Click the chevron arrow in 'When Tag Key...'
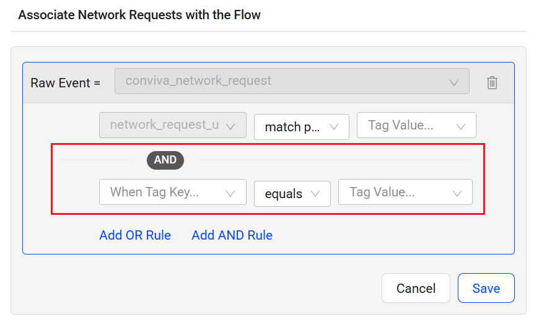Screen dimensions: 547x322 [x=230, y=193]
